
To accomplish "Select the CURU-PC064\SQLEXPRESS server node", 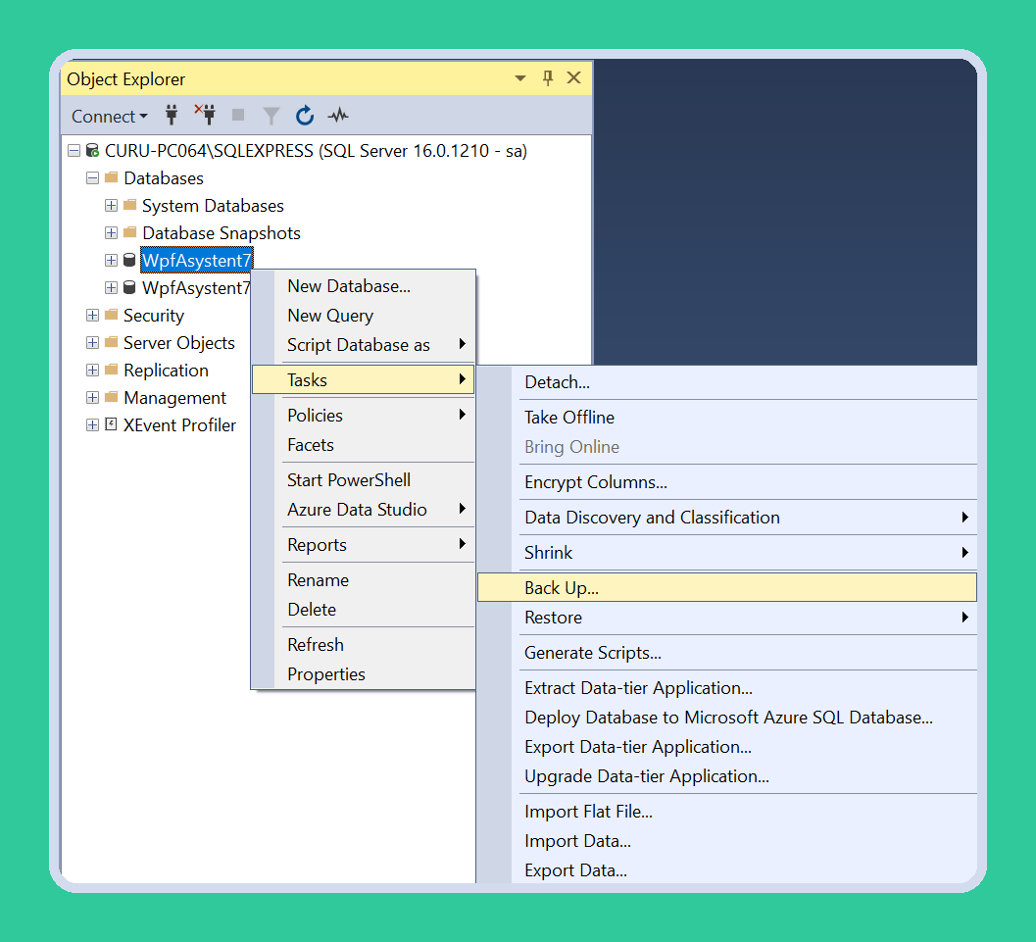I will (316, 151).
